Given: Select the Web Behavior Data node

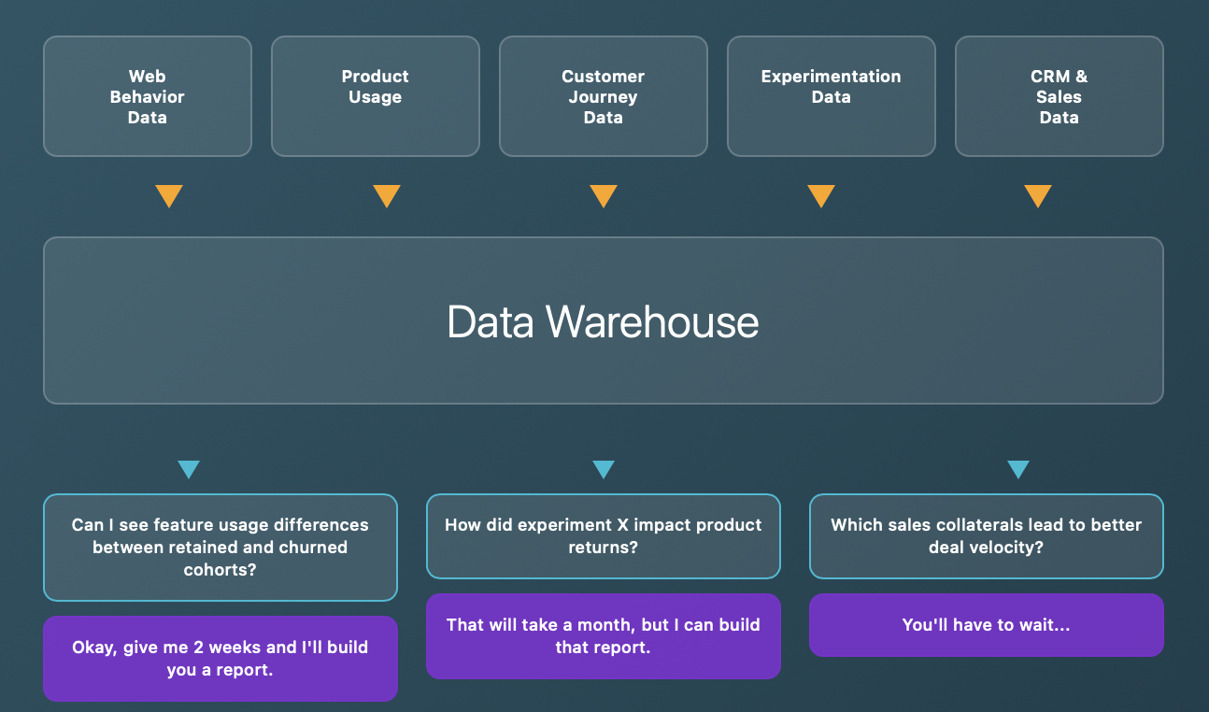Looking at the screenshot, I should (147, 95).
